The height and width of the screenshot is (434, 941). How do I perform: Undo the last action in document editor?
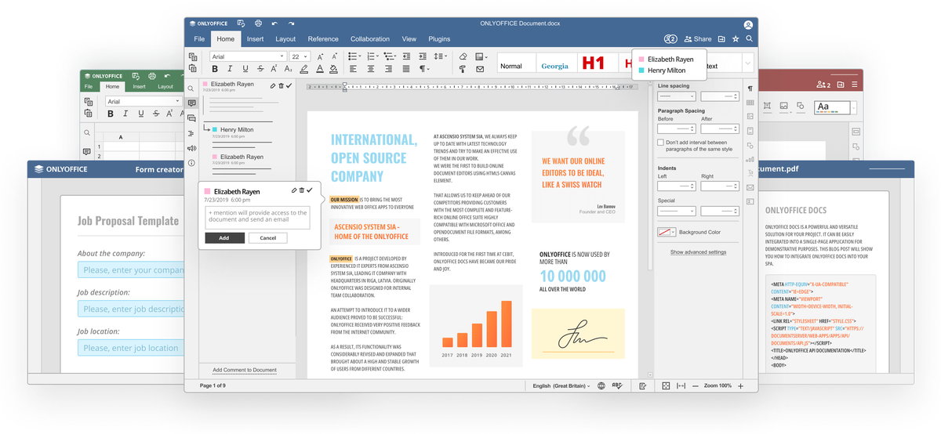tap(274, 24)
